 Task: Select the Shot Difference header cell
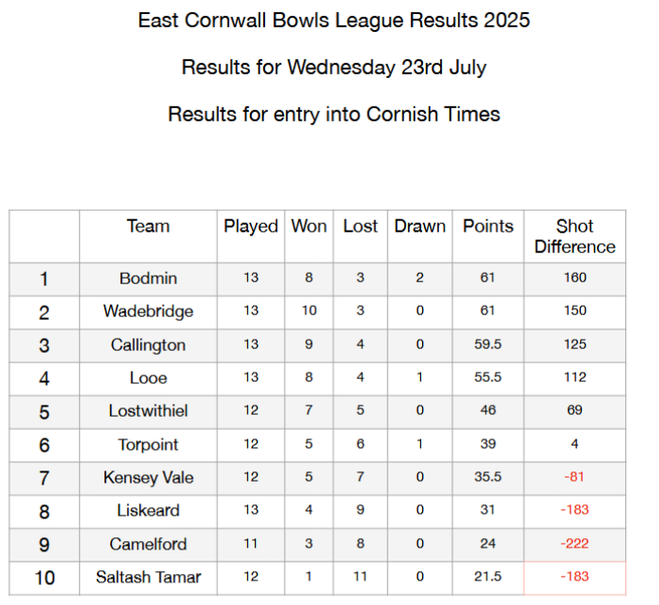pos(574,236)
